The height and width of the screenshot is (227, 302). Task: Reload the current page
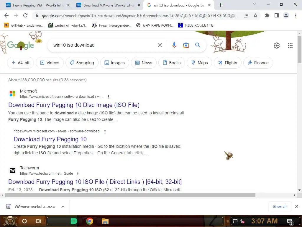pyautogui.click(x=25, y=15)
